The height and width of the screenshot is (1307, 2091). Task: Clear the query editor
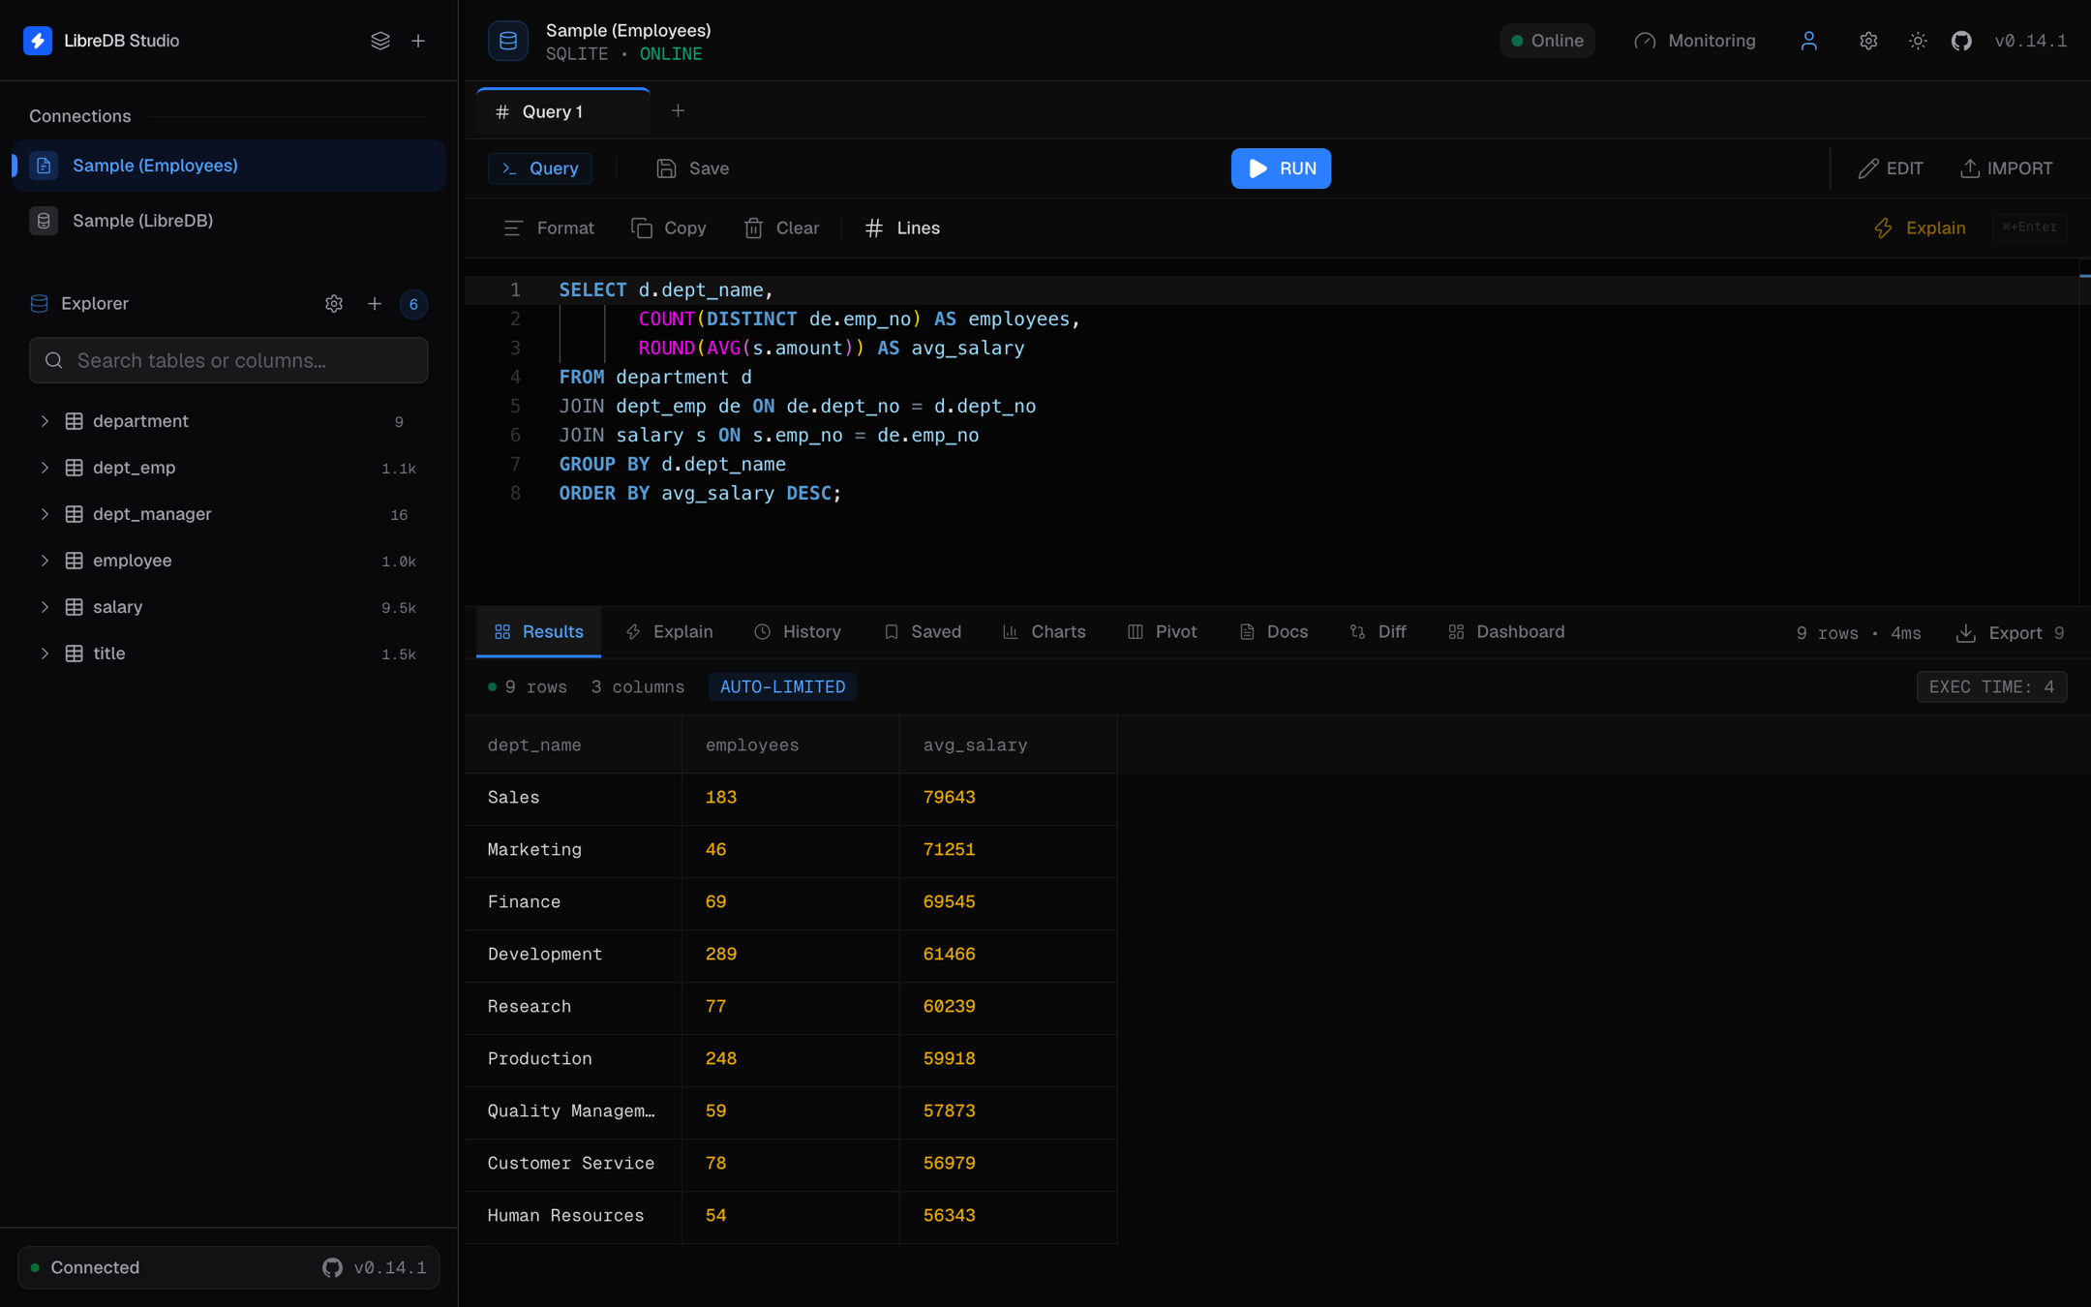click(x=782, y=228)
